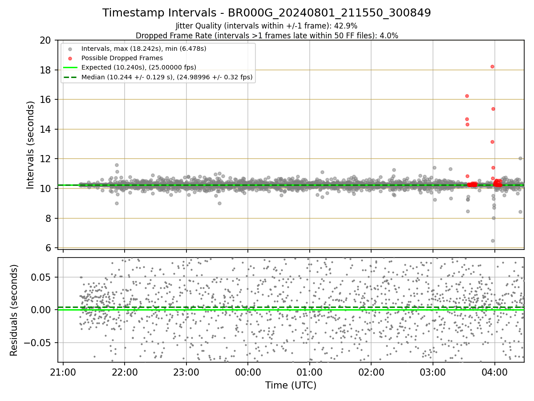
Task: Click legend entry Median (10.244 +/- 0.129 s)
Action: (x=167, y=77)
